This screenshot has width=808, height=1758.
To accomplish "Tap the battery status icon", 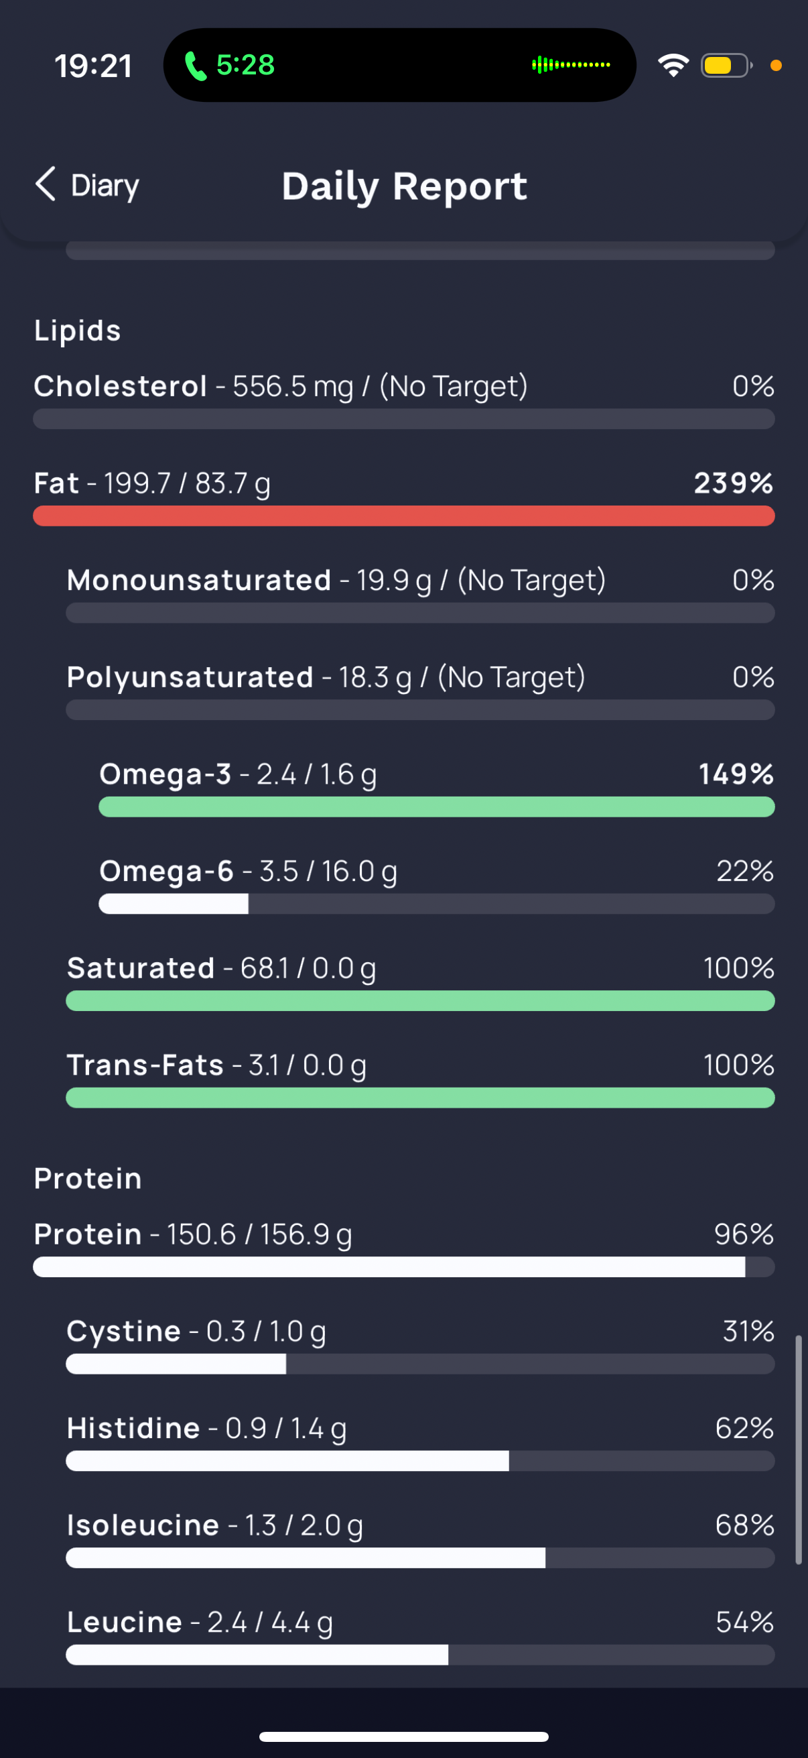I will [726, 66].
